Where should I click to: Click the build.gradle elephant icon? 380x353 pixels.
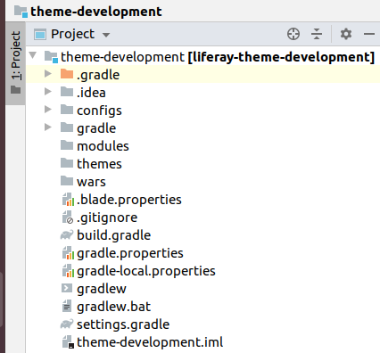[x=67, y=235]
